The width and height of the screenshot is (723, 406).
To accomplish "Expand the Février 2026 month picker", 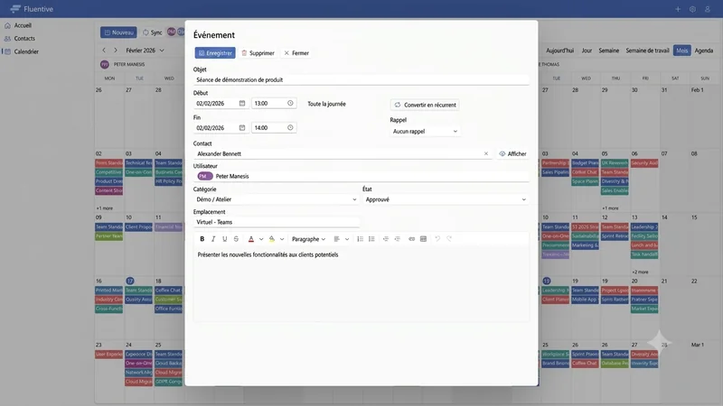I will click(x=145, y=51).
